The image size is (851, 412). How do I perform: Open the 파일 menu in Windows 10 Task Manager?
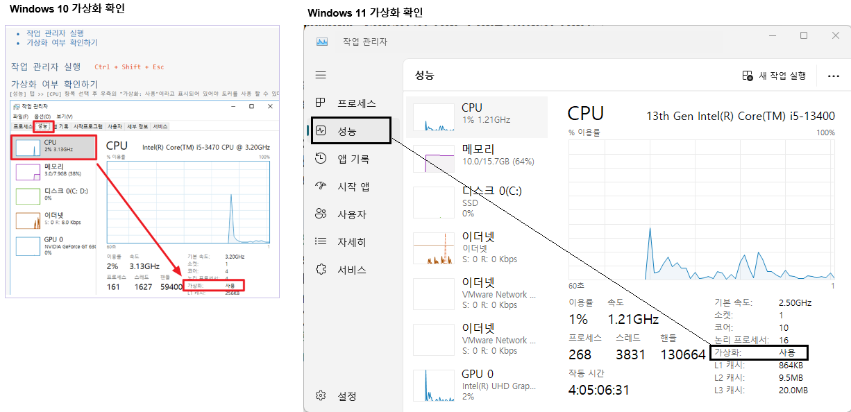pos(19,117)
